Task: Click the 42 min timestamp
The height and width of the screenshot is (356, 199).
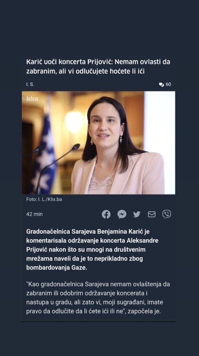Action: (x=35, y=214)
